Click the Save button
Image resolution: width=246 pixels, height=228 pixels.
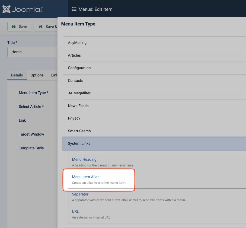(x=19, y=27)
